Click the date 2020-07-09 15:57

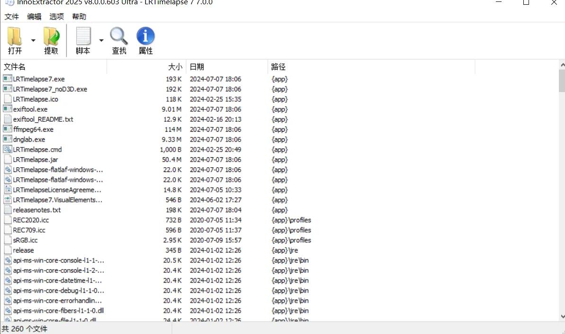(215, 240)
